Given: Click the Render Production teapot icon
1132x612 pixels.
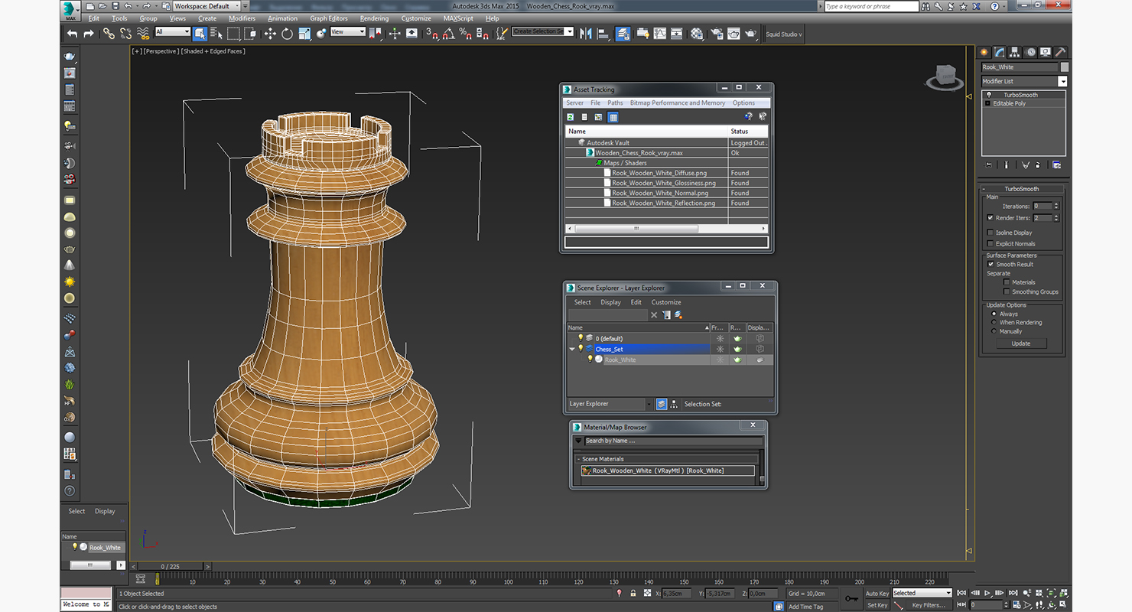Looking at the screenshot, I should [751, 34].
